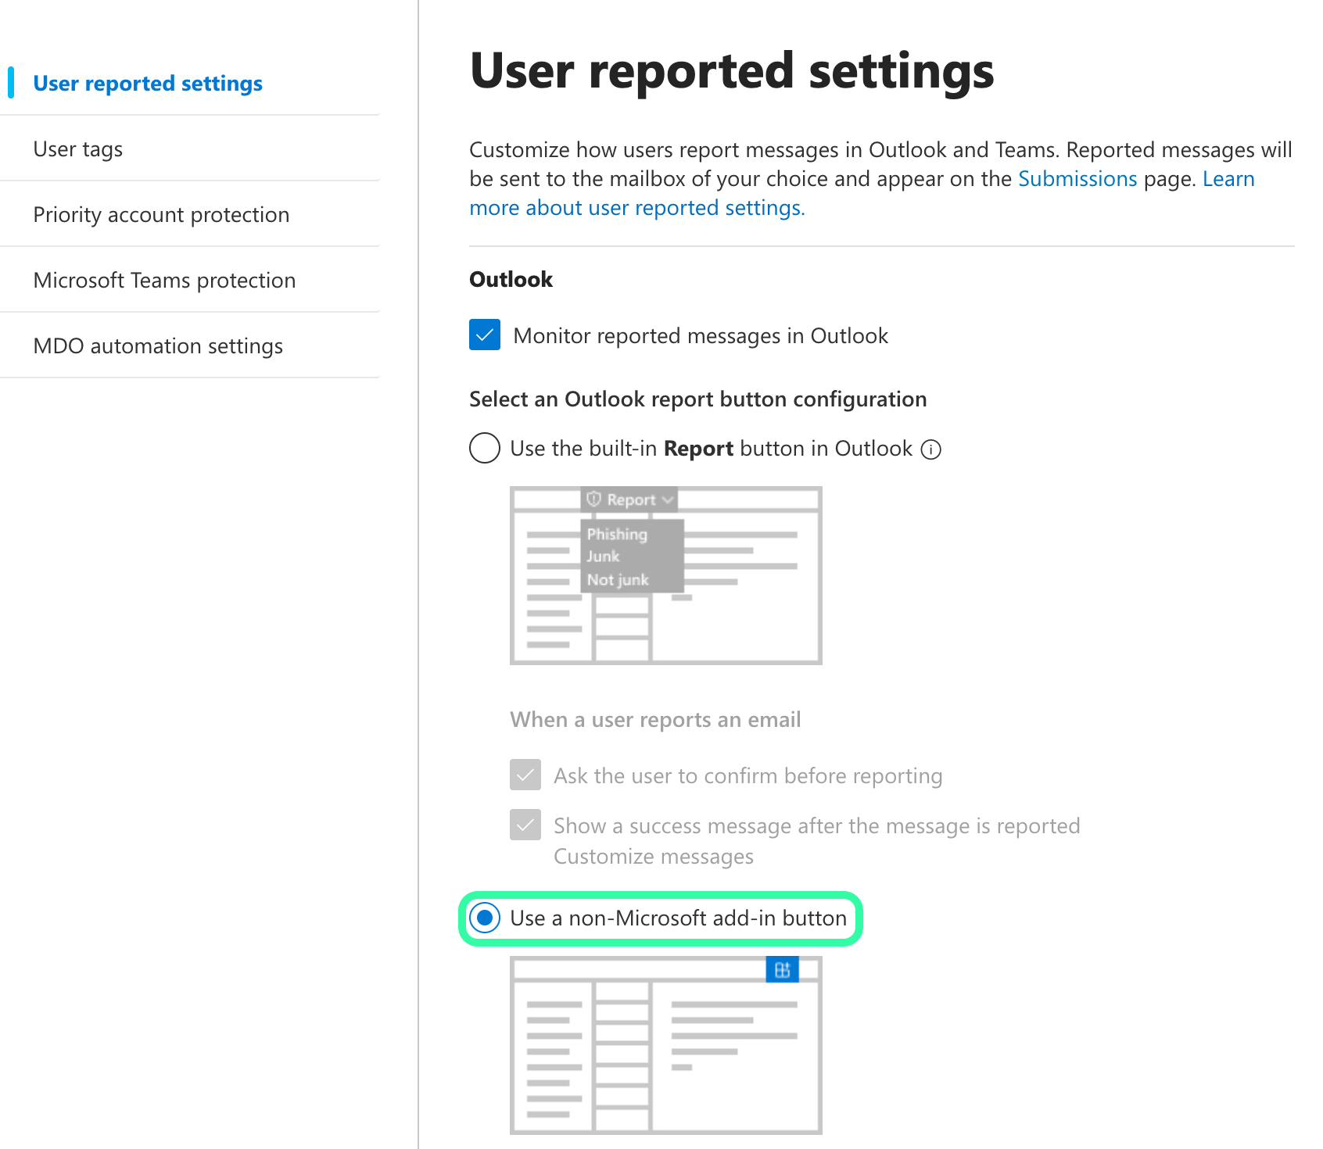
Task: Select Use the built-in Report button option
Action: tap(485, 449)
